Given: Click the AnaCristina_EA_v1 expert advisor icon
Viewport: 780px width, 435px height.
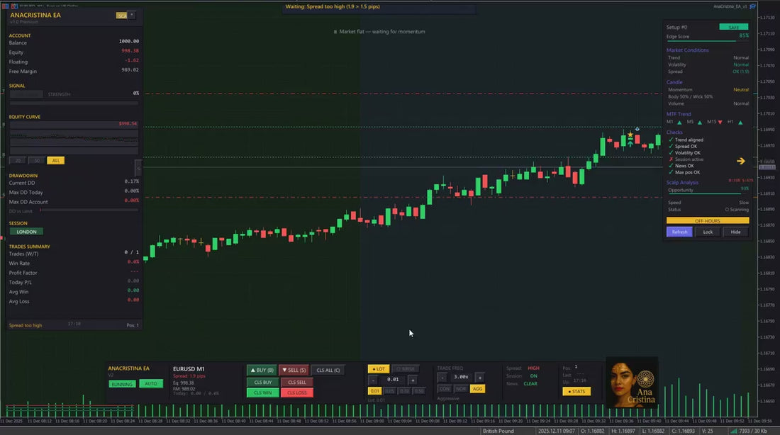Looking at the screenshot, I should coord(752,6).
